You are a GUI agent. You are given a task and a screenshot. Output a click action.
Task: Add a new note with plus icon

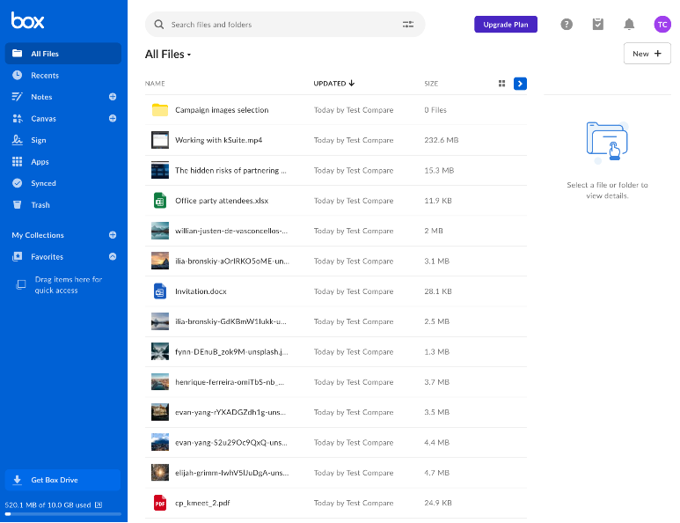click(113, 97)
